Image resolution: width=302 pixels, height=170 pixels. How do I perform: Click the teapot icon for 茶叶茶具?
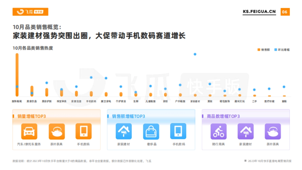pos(56,131)
